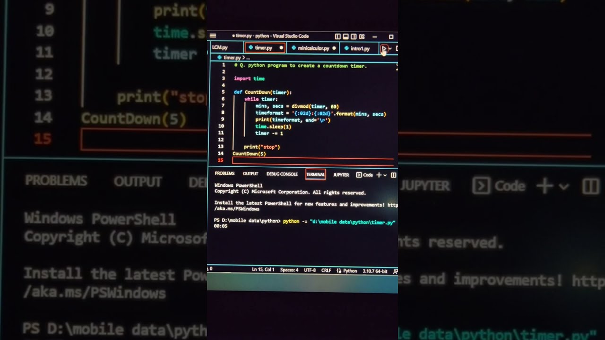605x340 pixels.
Task: Click 'Windows PowerShell' text in terminal
Action: [x=238, y=185]
